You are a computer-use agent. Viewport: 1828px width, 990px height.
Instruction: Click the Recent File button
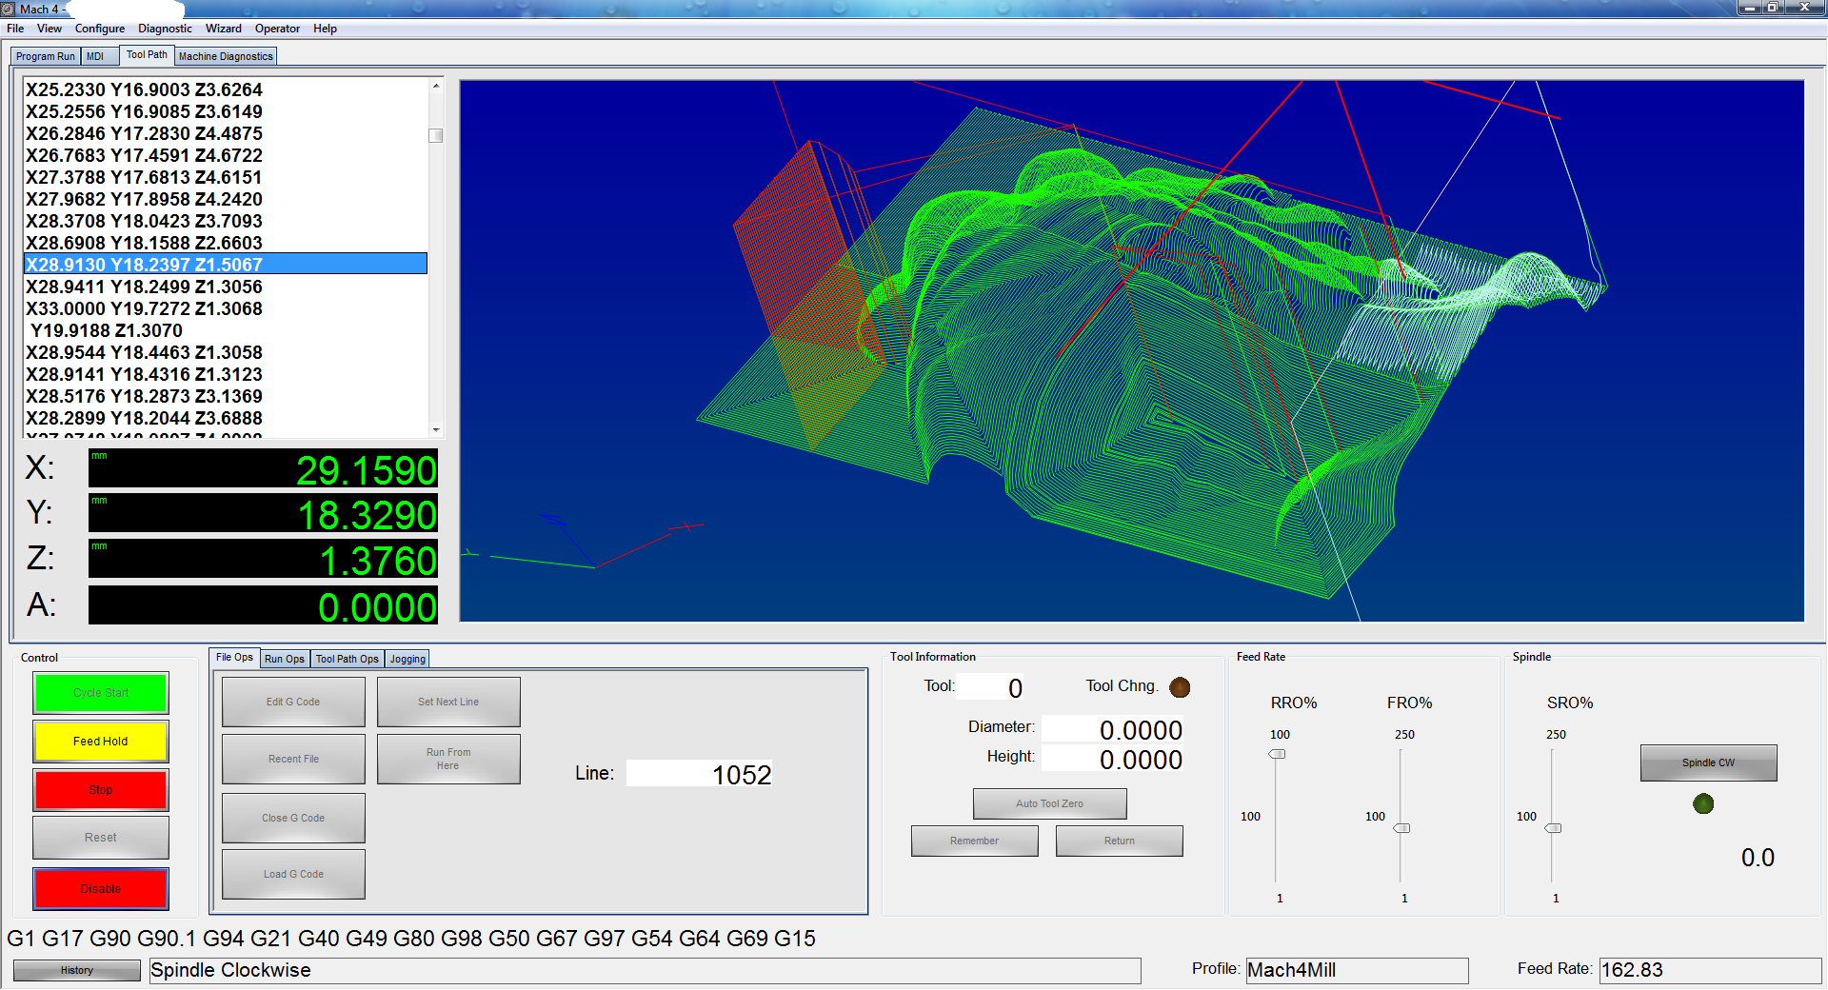pos(293,759)
